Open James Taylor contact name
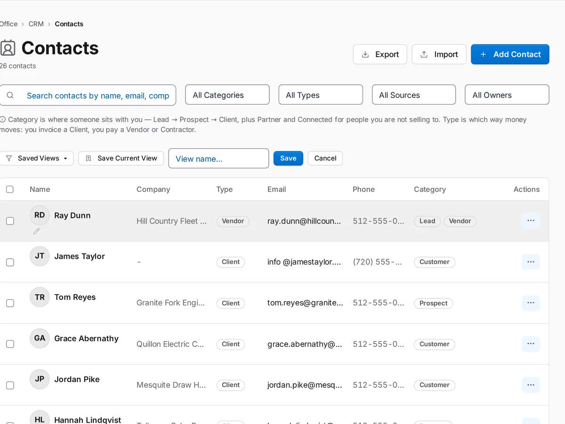The width and height of the screenshot is (565, 424). pyautogui.click(x=80, y=256)
